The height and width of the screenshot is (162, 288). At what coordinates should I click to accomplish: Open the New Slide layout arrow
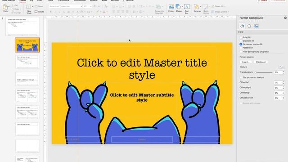coord(32,7)
